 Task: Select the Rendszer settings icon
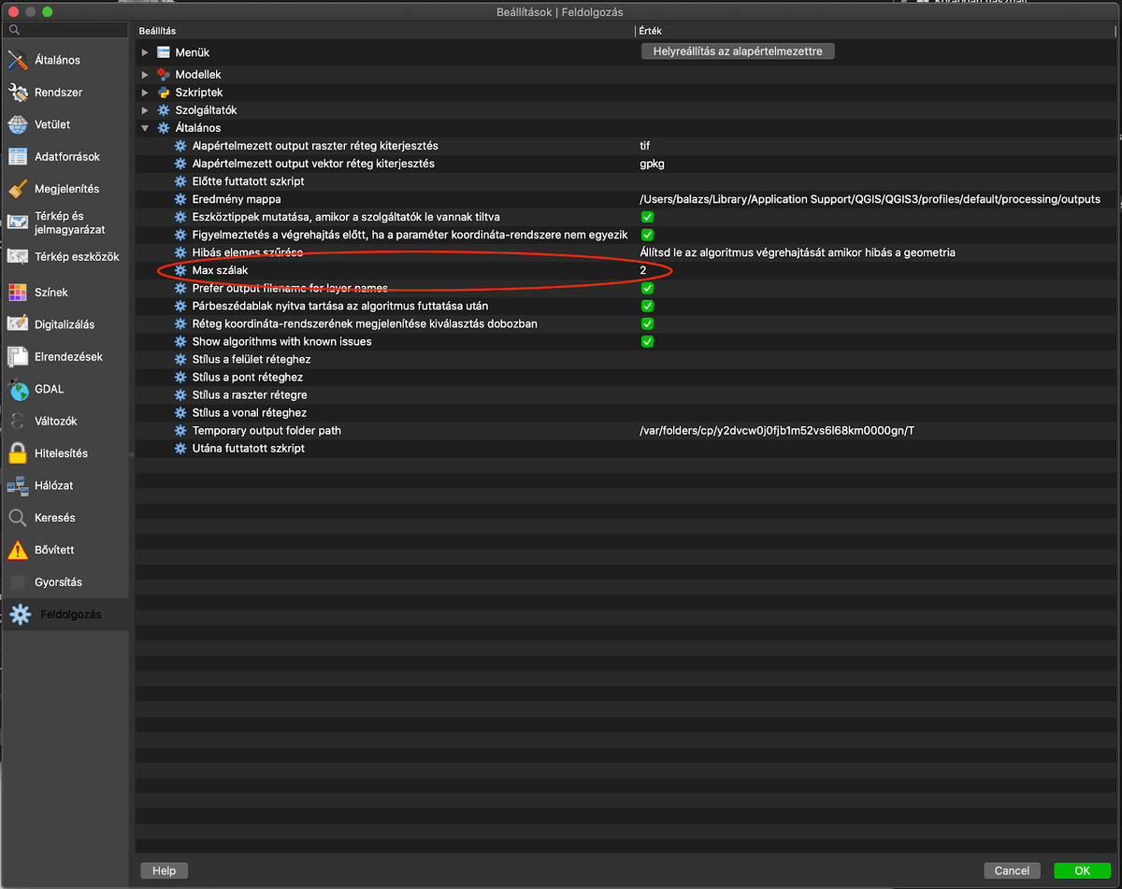click(x=19, y=93)
